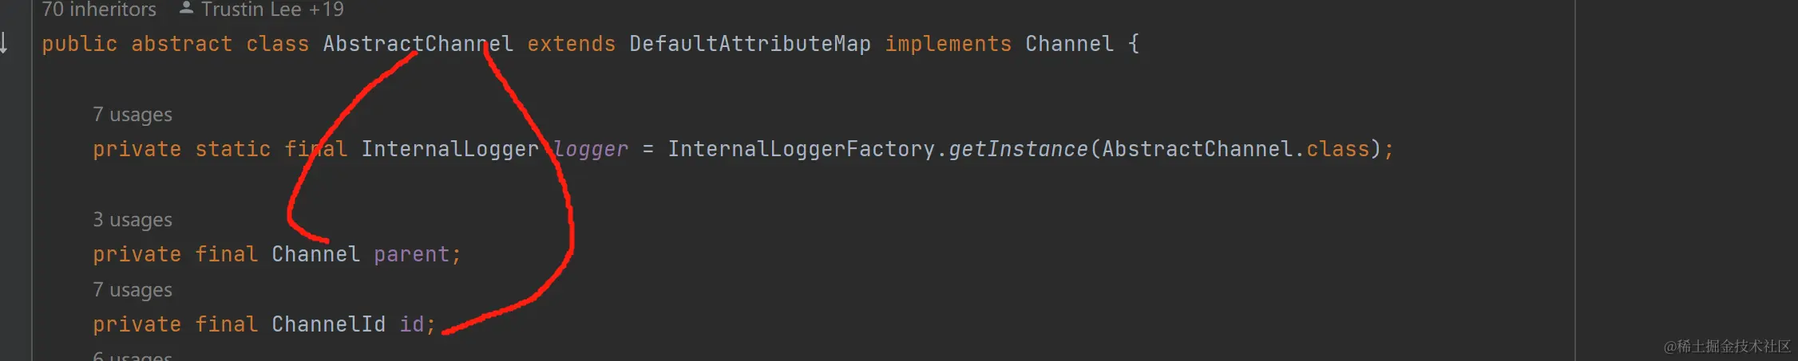Click the Channel interface after implements
1798x361 pixels.
1069,44
